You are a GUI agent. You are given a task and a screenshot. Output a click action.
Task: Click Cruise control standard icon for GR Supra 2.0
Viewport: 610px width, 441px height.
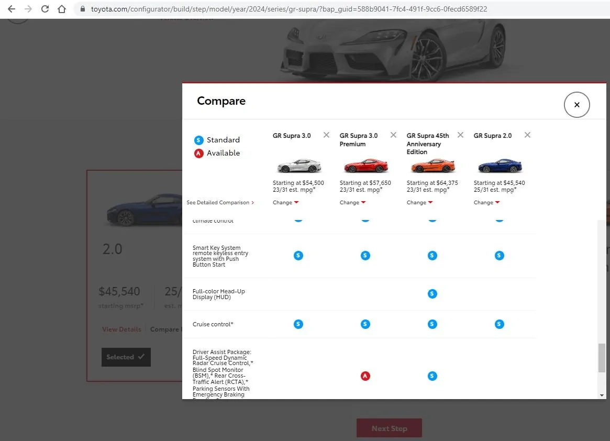tap(499, 324)
